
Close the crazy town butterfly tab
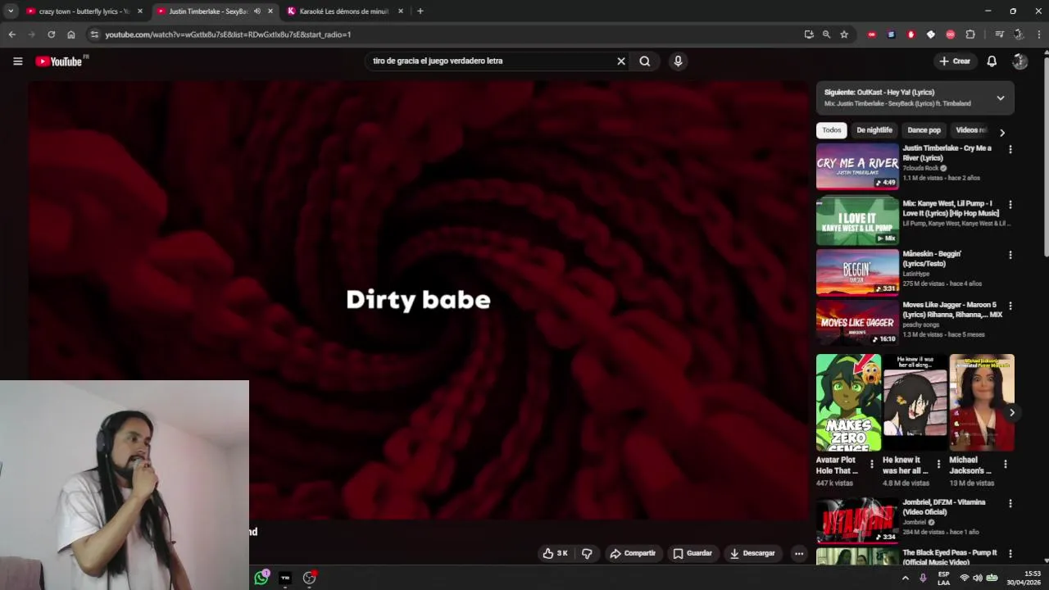coord(140,11)
